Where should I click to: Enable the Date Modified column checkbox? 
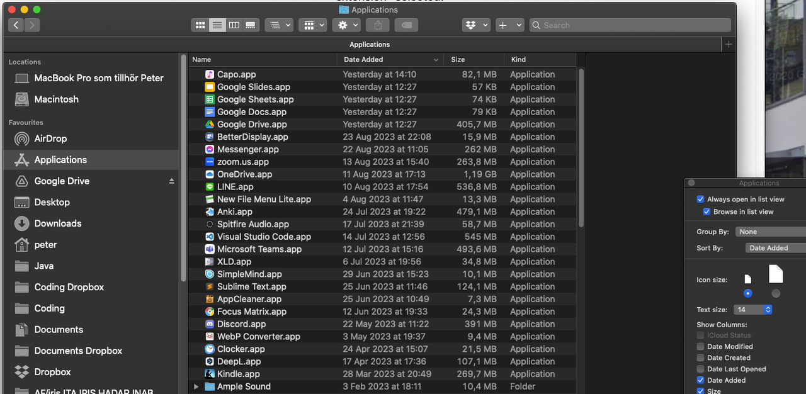click(700, 346)
